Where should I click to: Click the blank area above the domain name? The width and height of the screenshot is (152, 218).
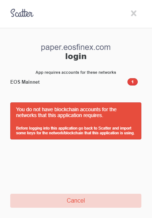pyautogui.click(x=76, y=36)
